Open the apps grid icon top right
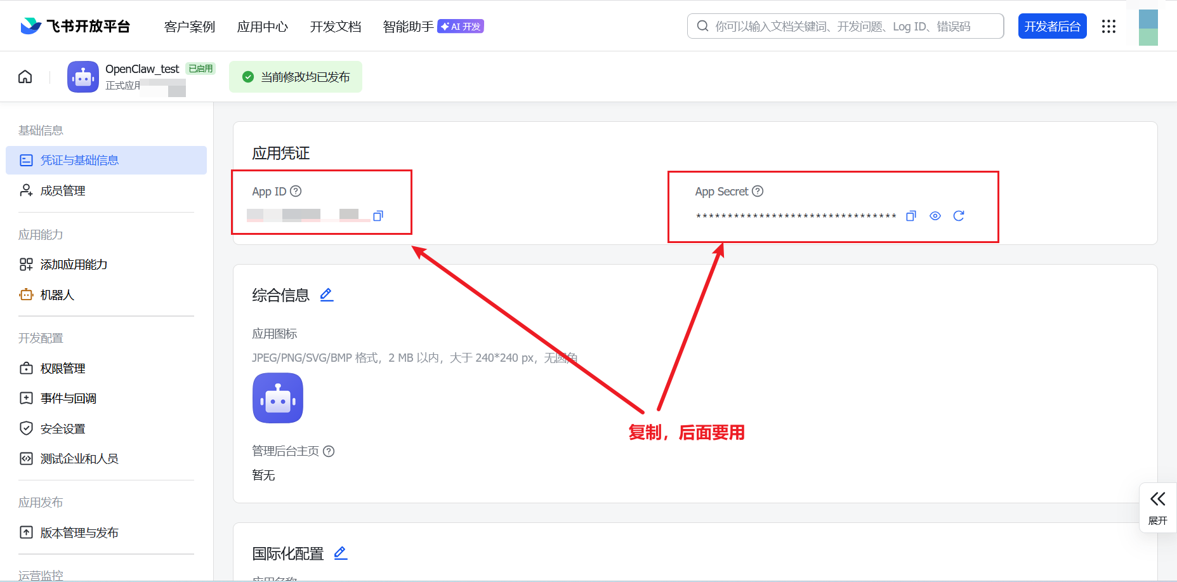 click(1108, 26)
